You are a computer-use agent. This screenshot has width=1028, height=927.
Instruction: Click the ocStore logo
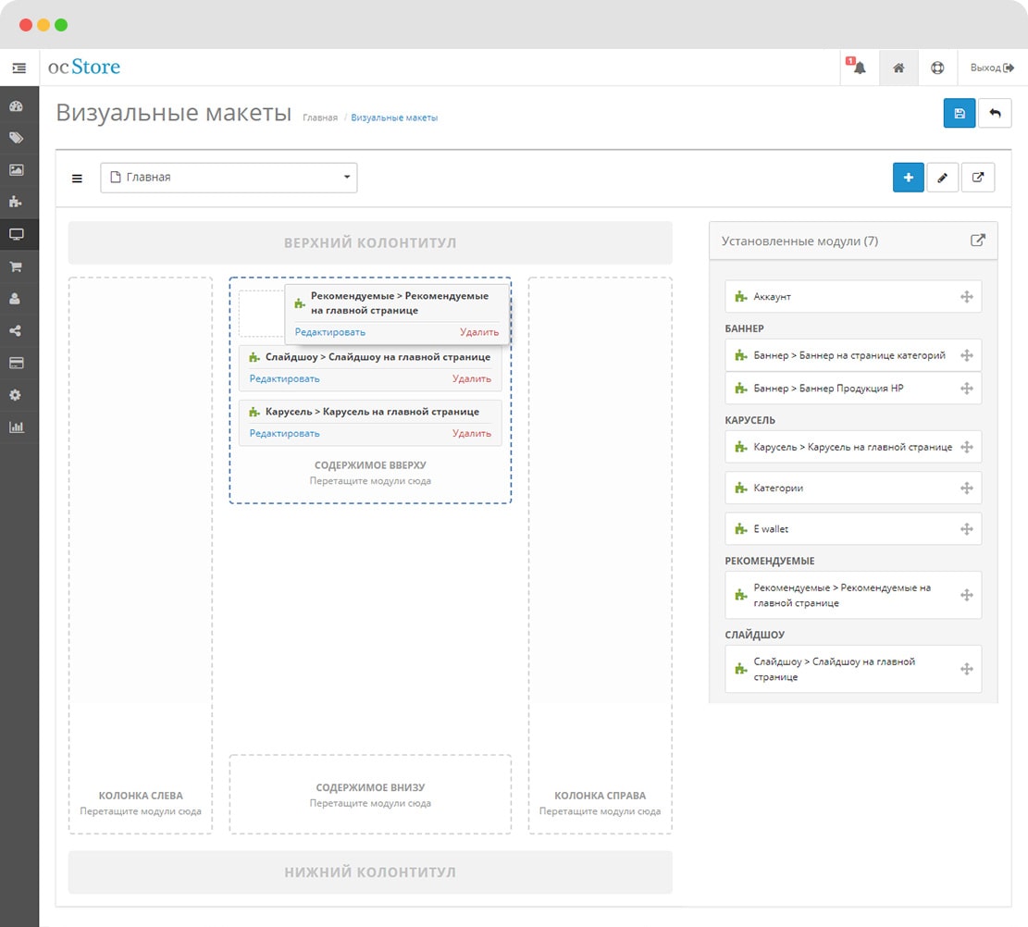[x=84, y=67]
